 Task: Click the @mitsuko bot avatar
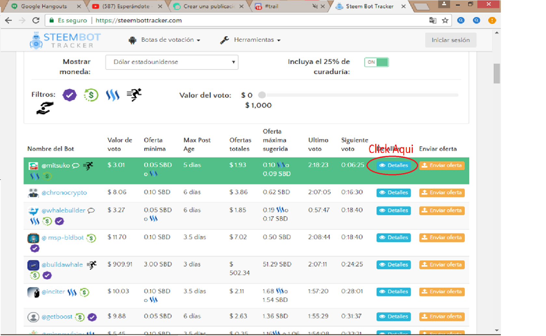coord(33,166)
